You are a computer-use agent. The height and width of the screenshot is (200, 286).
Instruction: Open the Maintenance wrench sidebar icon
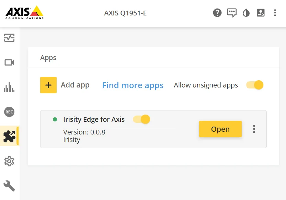[x=9, y=186]
